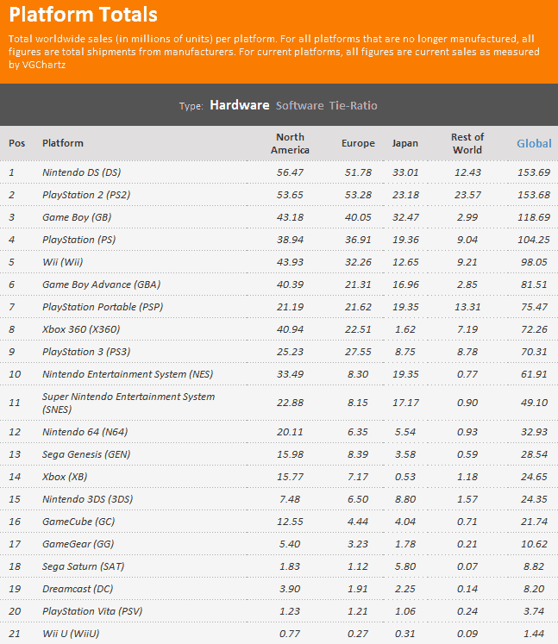Screen dimensions: 558x644
Task: Sort table by Global column
Action: (x=534, y=143)
